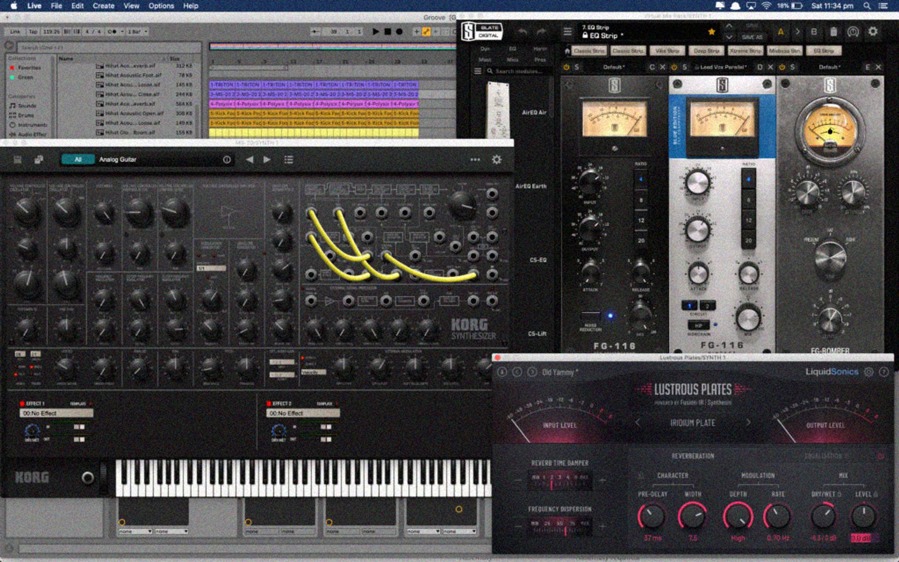Favorite the EQ Strip preset with star
Screen dimensions: 899x562
pyautogui.click(x=711, y=32)
